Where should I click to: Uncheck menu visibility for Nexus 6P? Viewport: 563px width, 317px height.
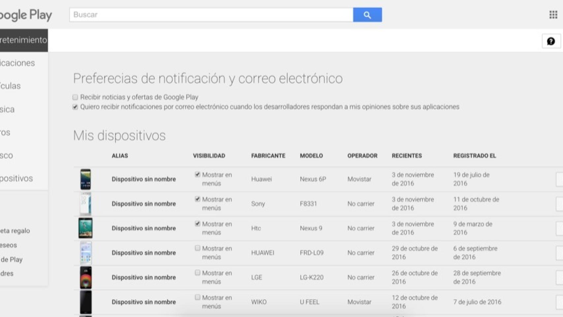coord(197,175)
